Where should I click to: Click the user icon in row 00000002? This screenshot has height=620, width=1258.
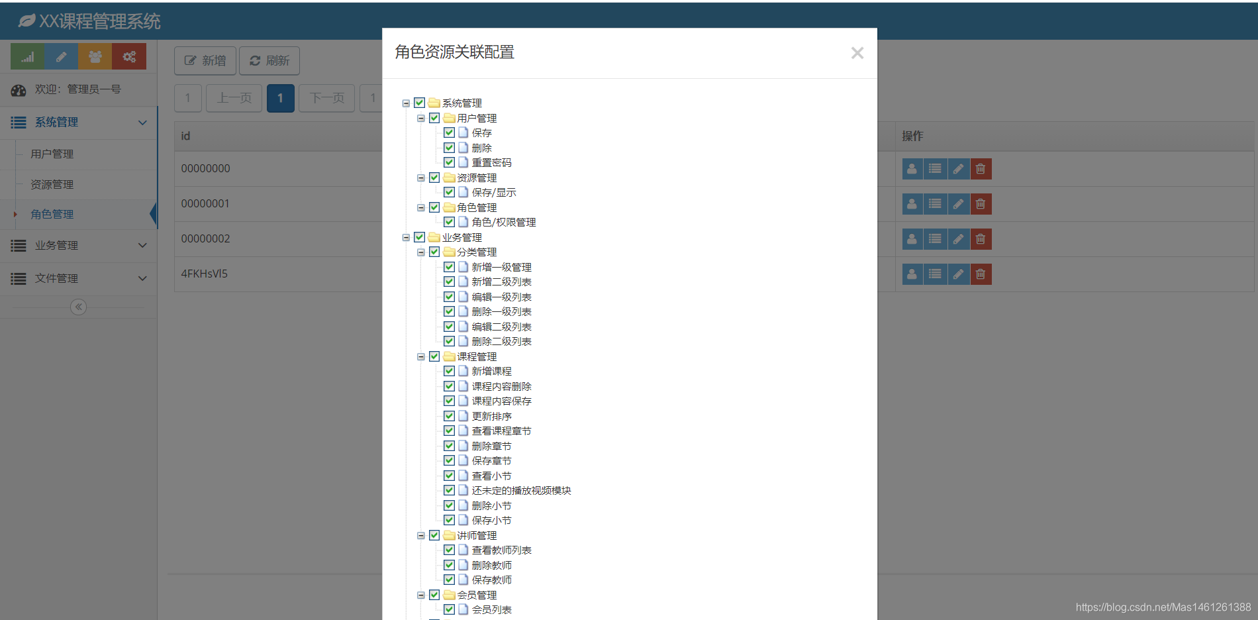coord(912,239)
